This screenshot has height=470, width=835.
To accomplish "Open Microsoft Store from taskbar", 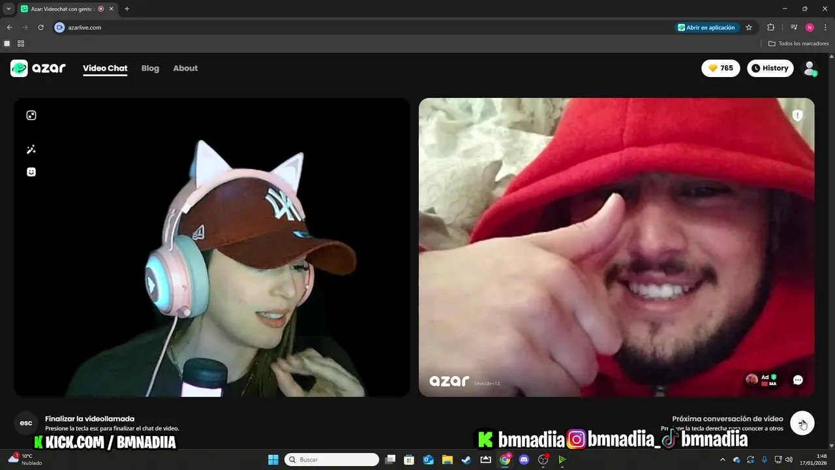I will (x=409, y=460).
